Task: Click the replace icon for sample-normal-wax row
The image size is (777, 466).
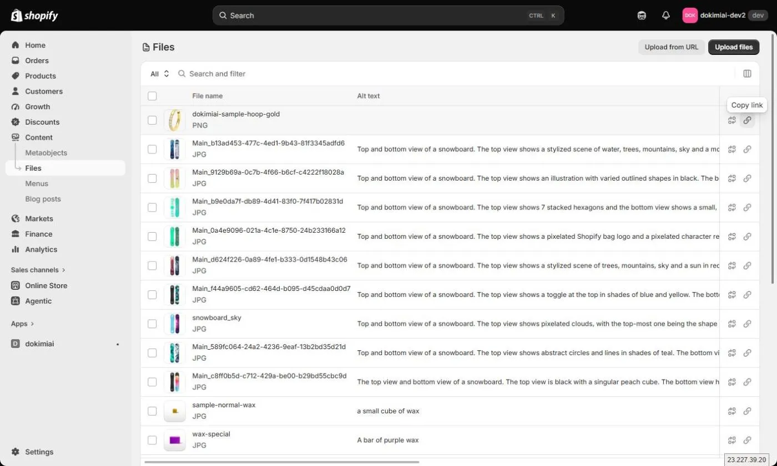Action: [732, 411]
